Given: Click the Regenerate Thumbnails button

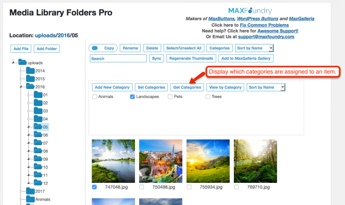Looking at the screenshot, I should [191, 58].
